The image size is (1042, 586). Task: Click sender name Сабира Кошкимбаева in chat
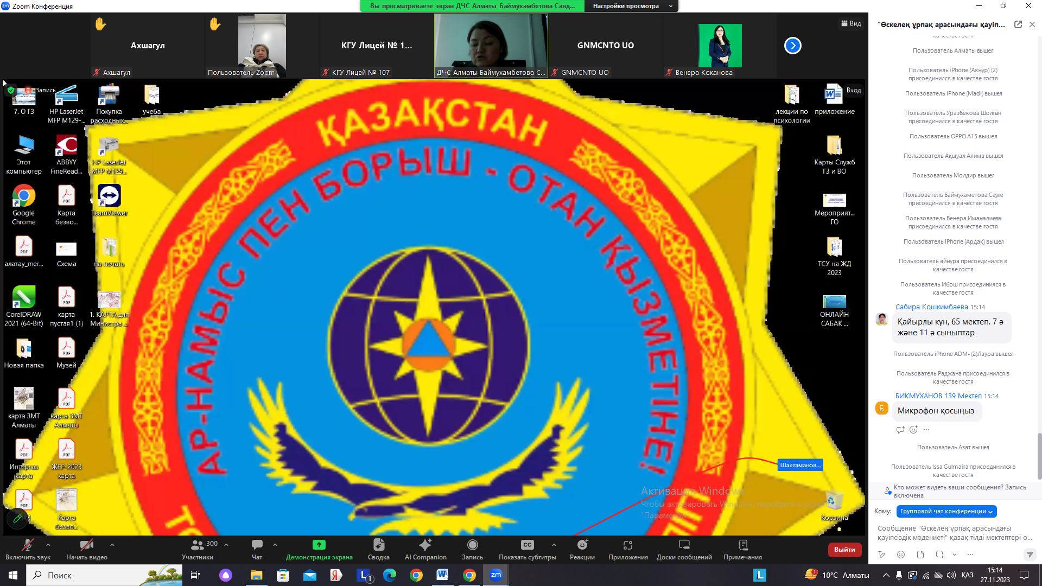tap(931, 307)
